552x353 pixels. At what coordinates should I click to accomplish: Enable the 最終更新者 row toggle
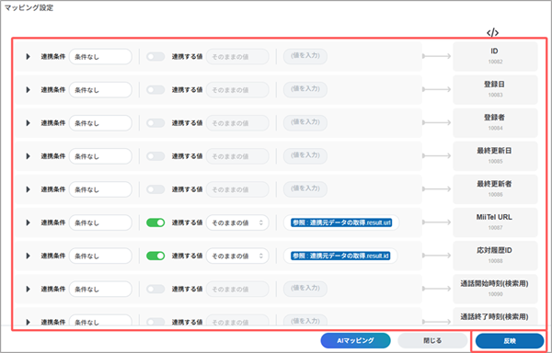click(x=155, y=189)
